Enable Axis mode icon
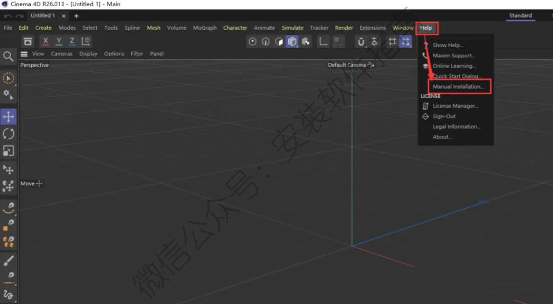 (323, 41)
